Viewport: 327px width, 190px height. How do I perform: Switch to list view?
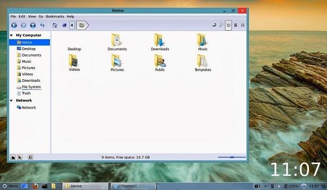235,25
